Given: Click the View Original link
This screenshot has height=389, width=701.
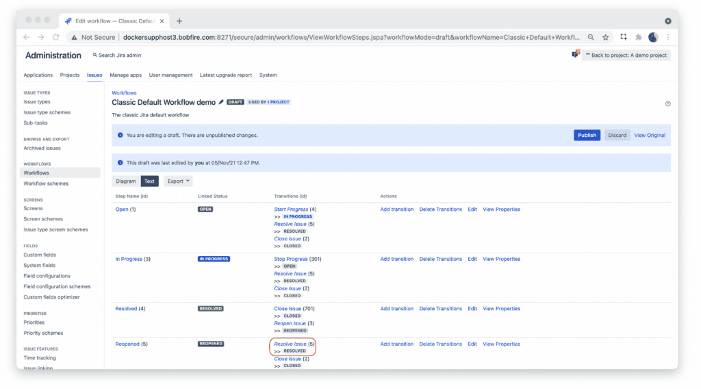Looking at the screenshot, I should point(650,135).
